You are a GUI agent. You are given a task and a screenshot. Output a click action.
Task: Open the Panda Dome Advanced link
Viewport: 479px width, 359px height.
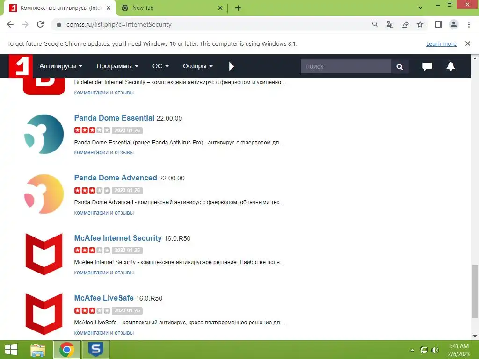tap(116, 178)
